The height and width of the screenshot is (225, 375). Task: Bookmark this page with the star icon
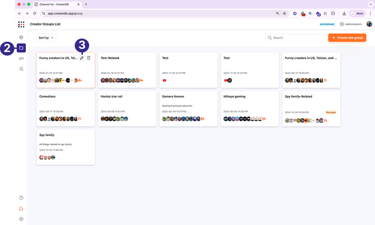(285, 13)
